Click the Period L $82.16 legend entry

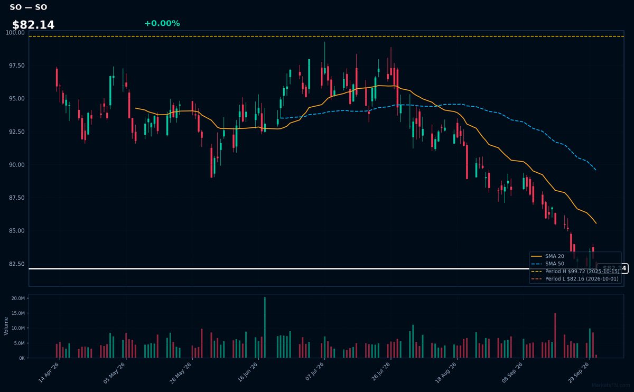[x=575, y=278]
